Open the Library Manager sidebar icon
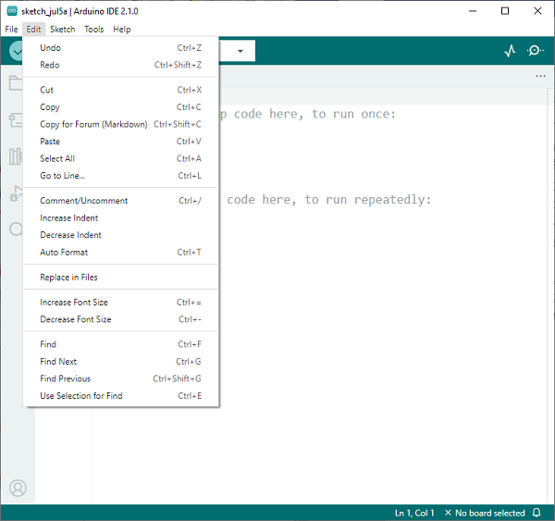 16,156
